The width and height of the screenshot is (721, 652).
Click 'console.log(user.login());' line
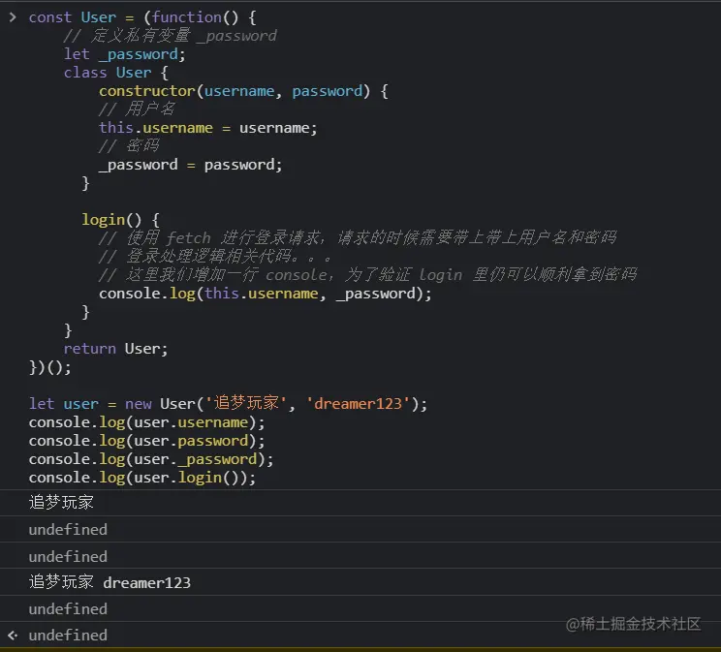point(142,478)
